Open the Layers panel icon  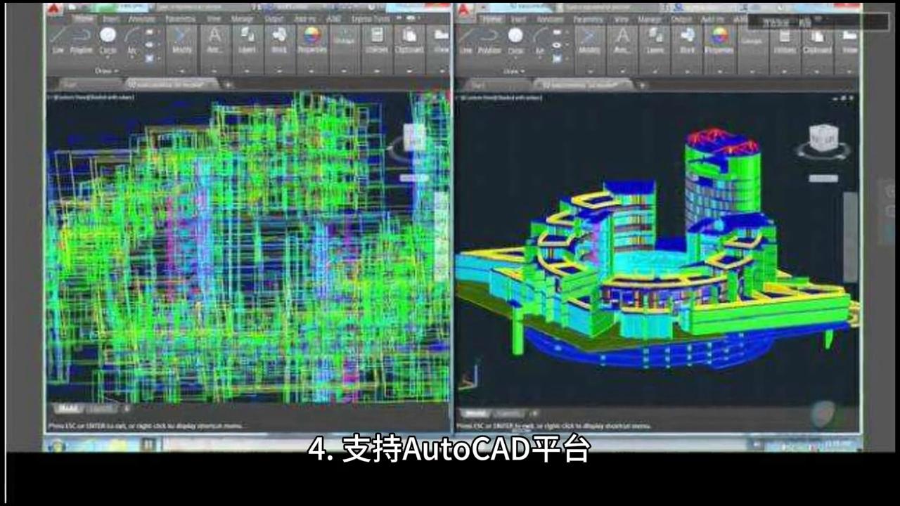[247, 37]
